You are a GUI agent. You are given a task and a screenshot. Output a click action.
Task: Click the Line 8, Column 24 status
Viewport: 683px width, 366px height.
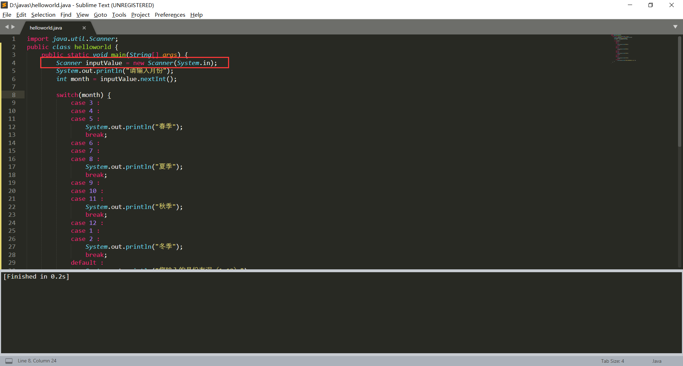pyautogui.click(x=37, y=361)
